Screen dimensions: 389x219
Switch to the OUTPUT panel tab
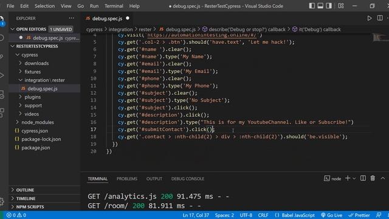pos(154,178)
